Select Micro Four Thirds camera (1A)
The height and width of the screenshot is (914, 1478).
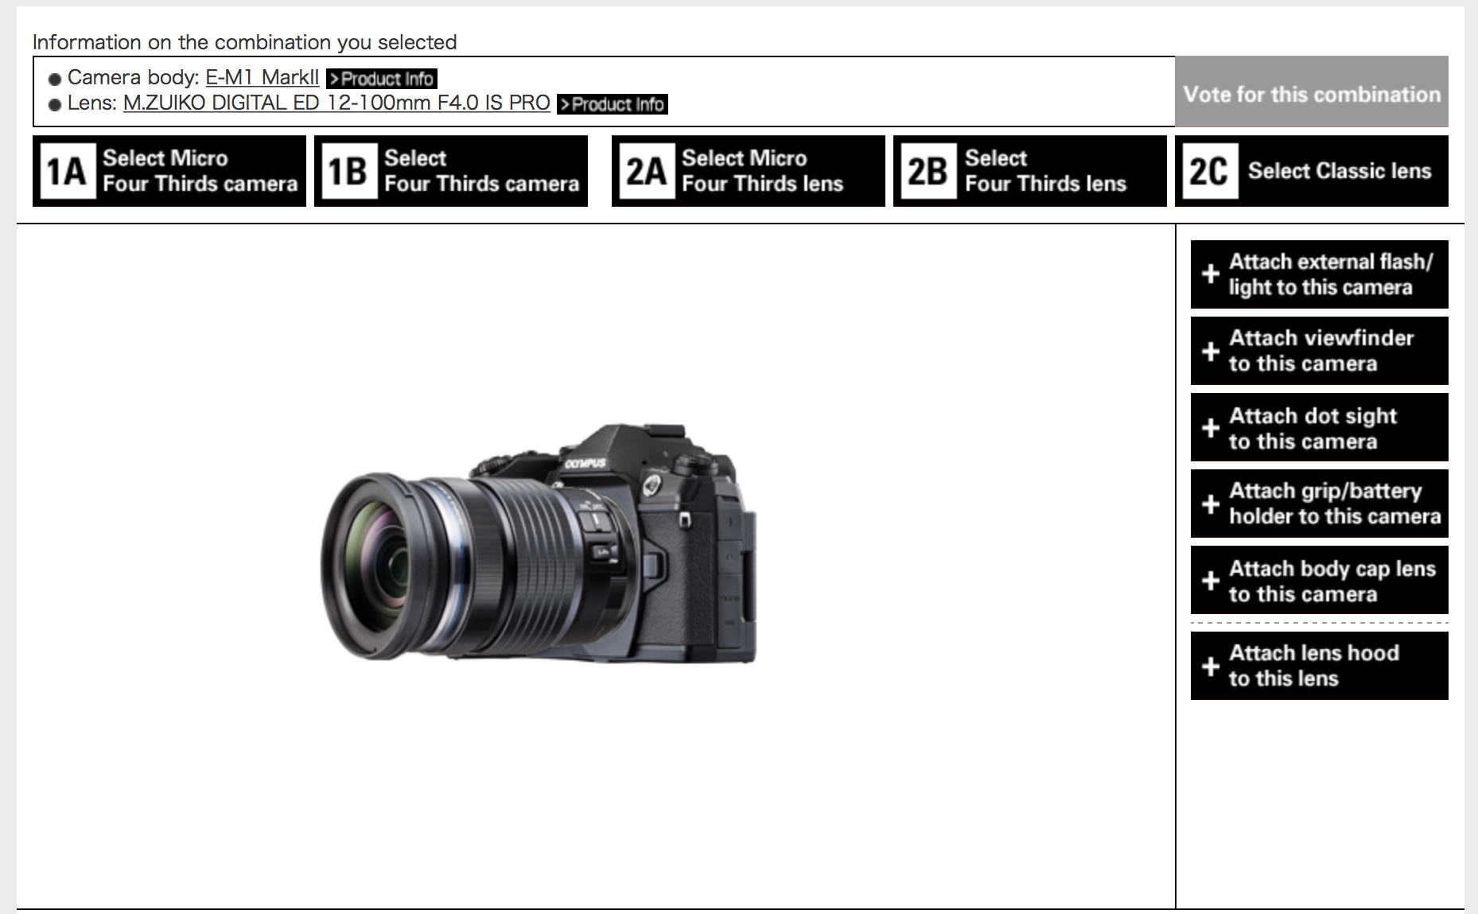click(169, 171)
